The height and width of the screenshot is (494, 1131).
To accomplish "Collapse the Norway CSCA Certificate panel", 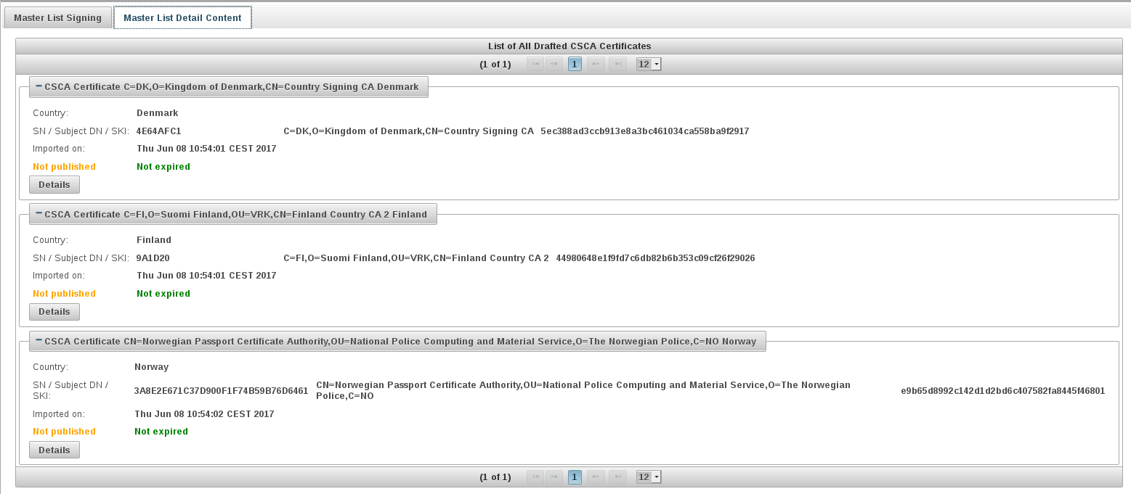I will (39, 341).
